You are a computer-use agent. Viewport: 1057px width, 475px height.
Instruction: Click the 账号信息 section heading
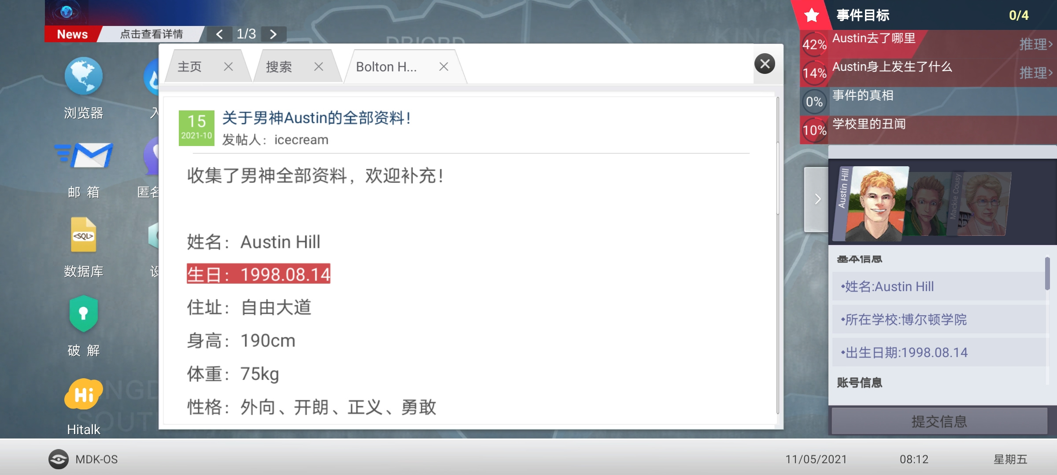click(860, 383)
